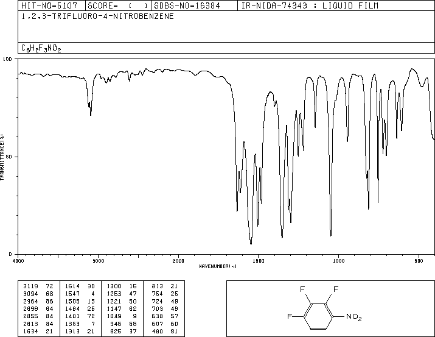435x337 pixels.
Task: Select the SCORE= header field
Action: (118, 5)
